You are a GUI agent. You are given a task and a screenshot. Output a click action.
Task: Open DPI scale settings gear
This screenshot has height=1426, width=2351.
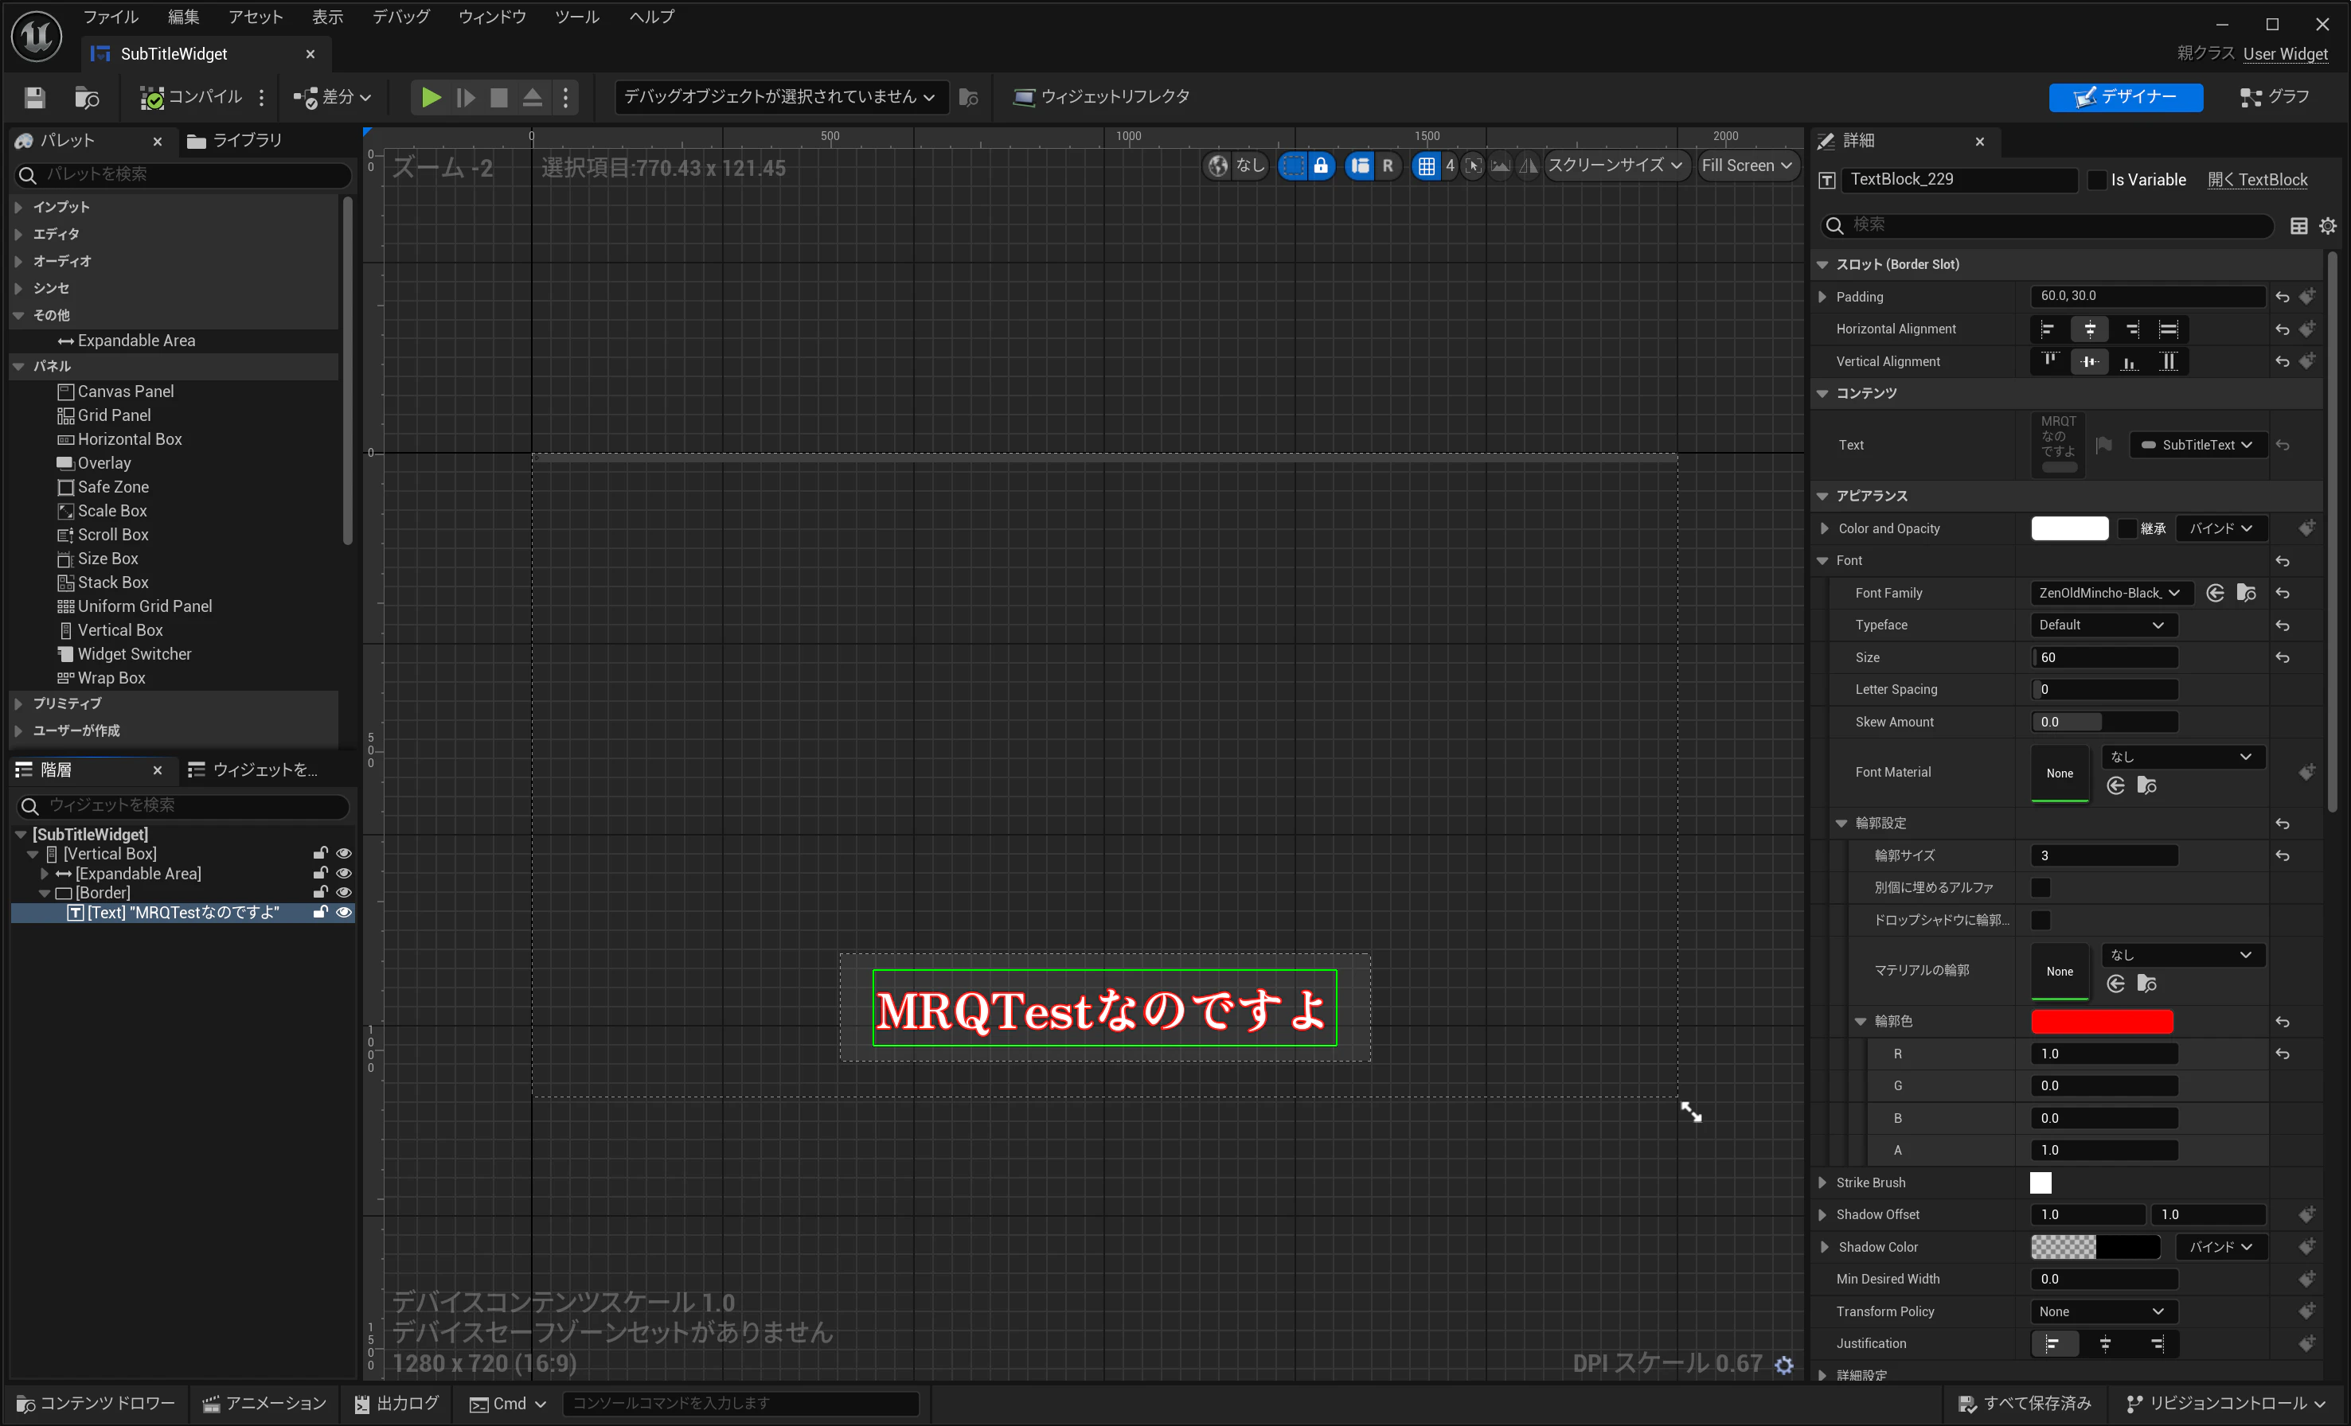point(1783,1365)
